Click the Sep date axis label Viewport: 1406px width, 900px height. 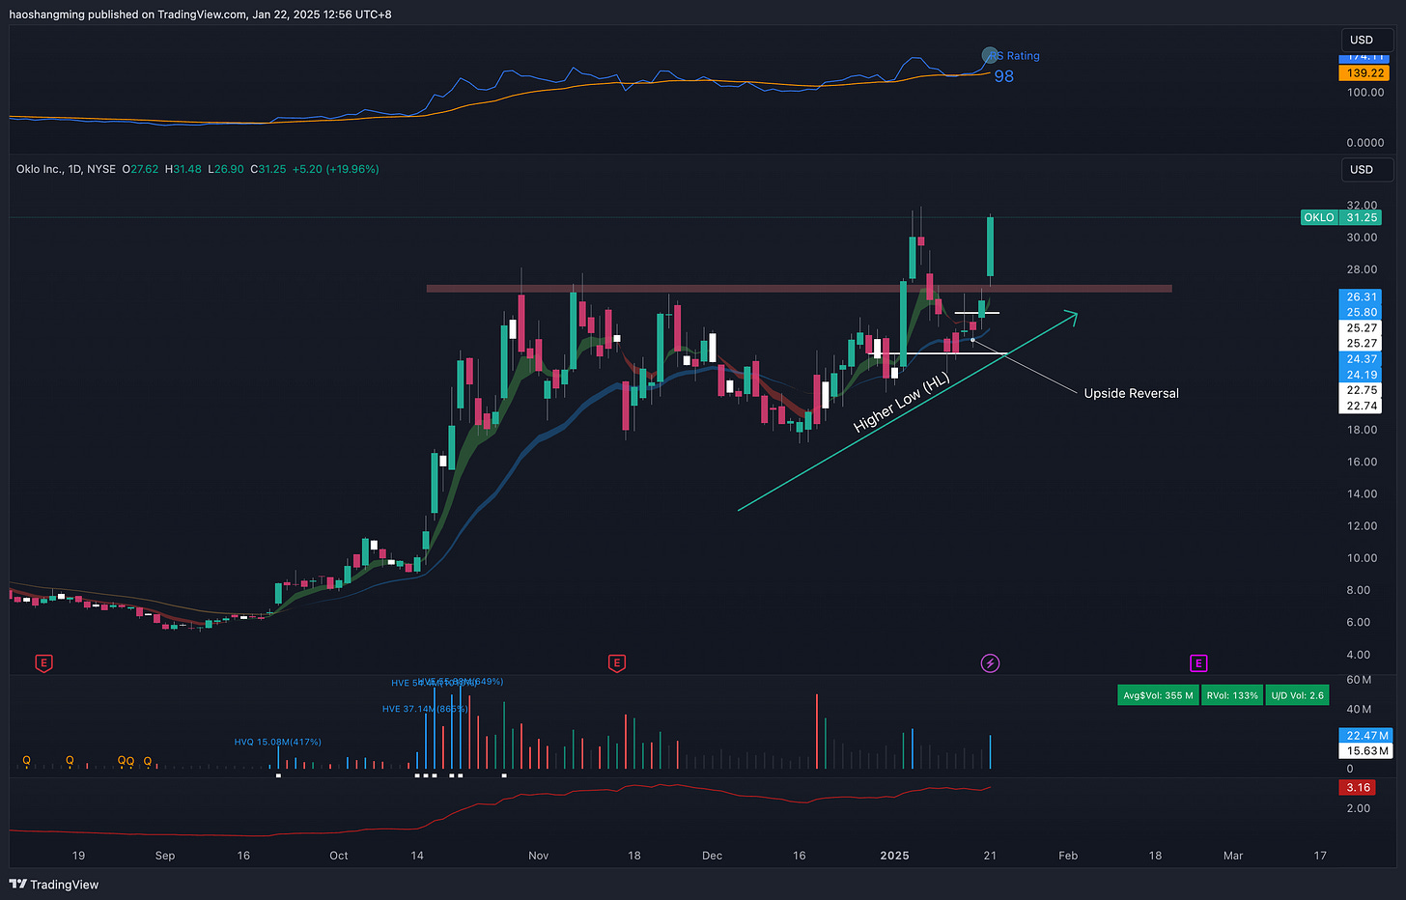(165, 856)
